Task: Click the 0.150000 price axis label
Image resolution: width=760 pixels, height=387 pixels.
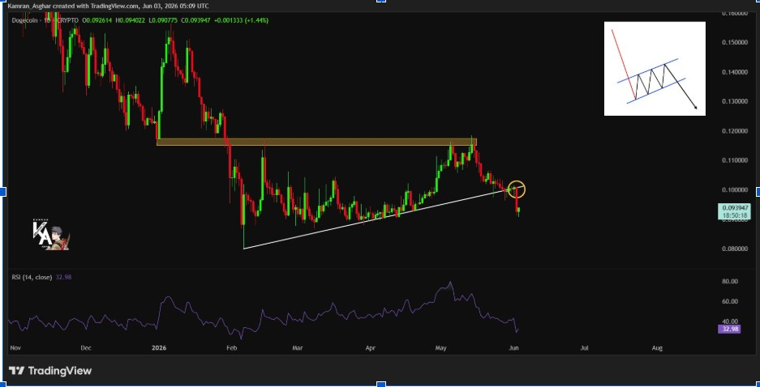Action: pyautogui.click(x=736, y=43)
